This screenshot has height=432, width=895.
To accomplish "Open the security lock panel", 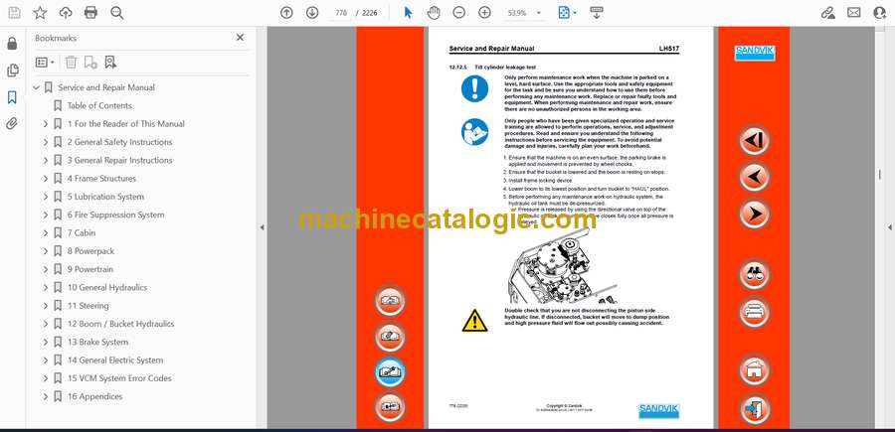I will [12, 44].
